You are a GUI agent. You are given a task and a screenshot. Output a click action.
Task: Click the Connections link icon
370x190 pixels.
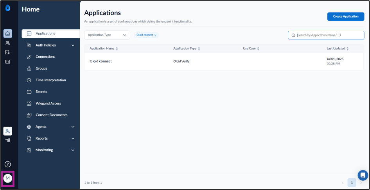(x=29, y=57)
